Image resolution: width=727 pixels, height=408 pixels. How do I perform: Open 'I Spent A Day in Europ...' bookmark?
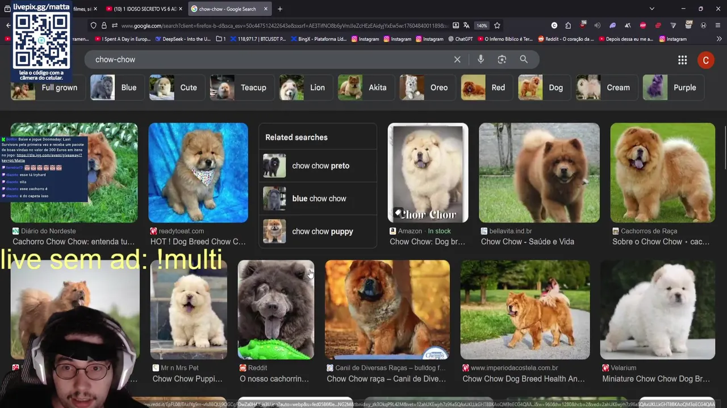[122, 39]
